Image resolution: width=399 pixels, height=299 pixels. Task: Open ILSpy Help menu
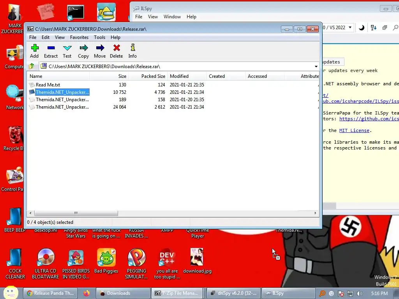(x=191, y=17)
